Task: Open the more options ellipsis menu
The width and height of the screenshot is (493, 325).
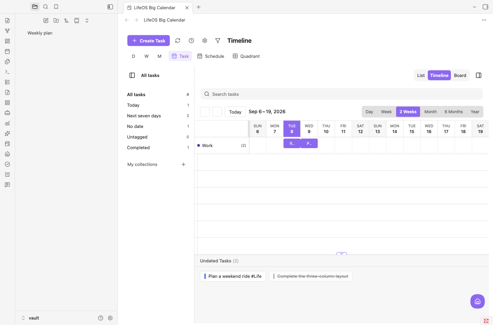Action: pyautogui.click(x=484, y=20)
